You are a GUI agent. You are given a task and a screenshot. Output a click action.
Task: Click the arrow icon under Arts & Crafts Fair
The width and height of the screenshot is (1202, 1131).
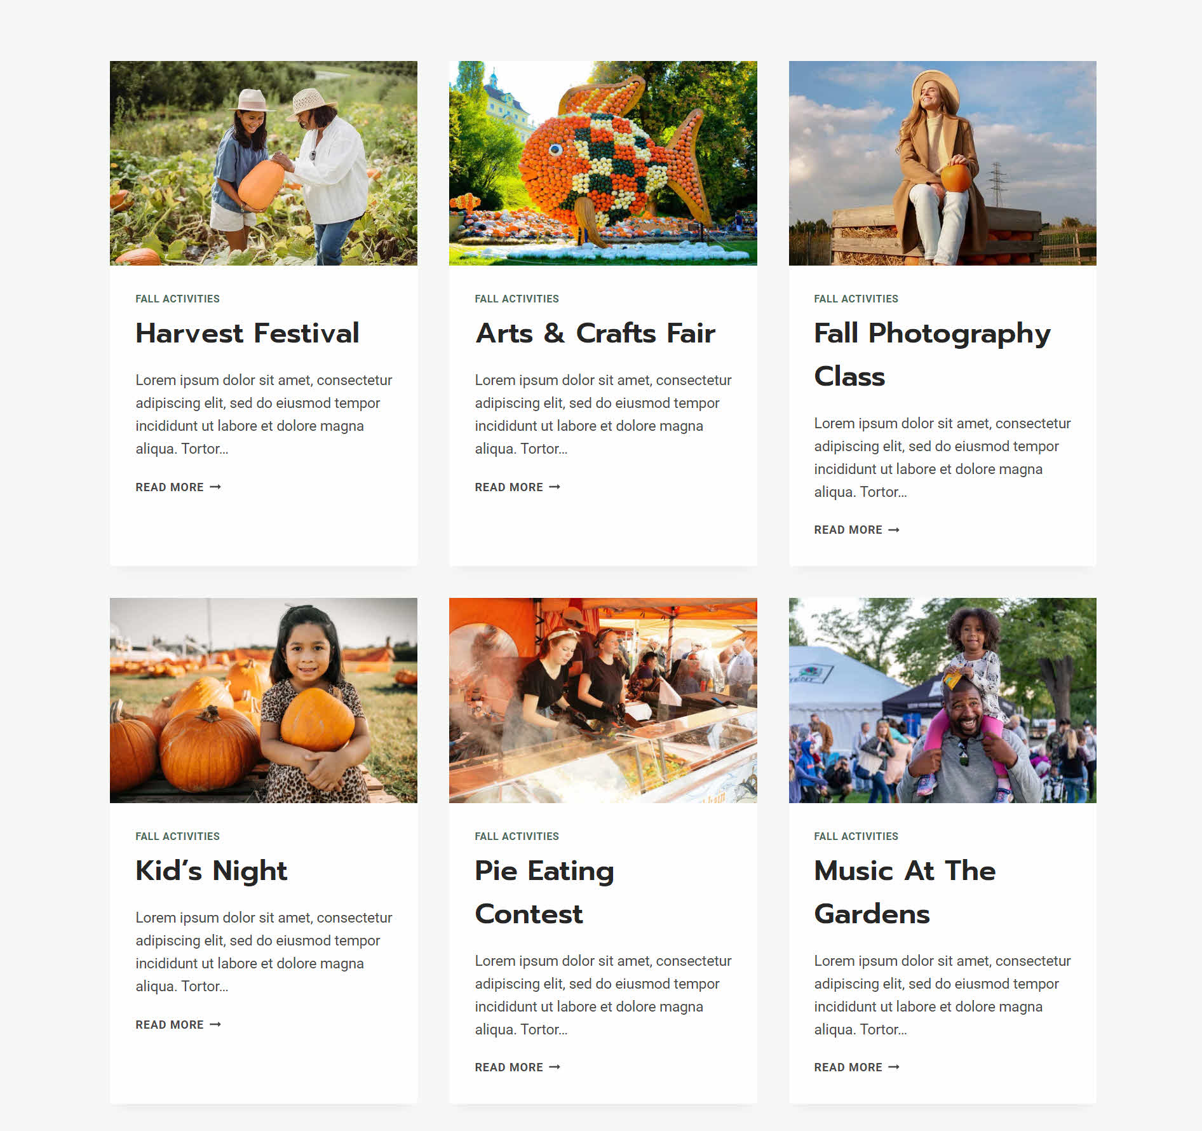pyautogui.click(x=555, y=487)
